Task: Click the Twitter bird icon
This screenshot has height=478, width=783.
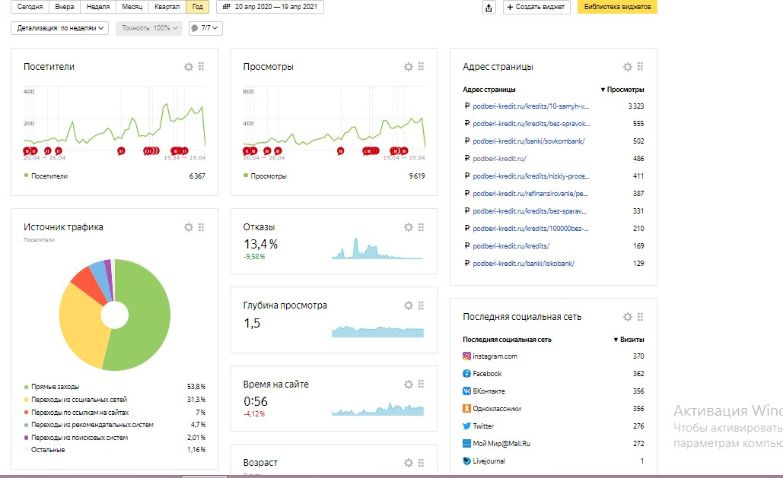Action: point(466,426)
